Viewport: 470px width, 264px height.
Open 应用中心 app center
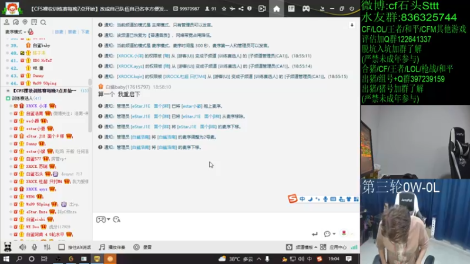tap(333, 247)
